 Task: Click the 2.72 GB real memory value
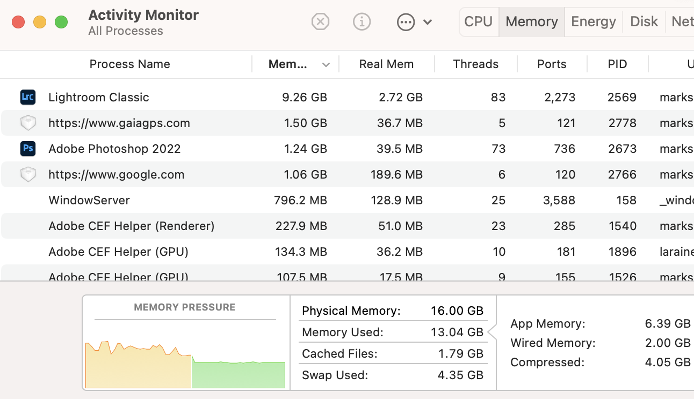click(x=400, y=97)
